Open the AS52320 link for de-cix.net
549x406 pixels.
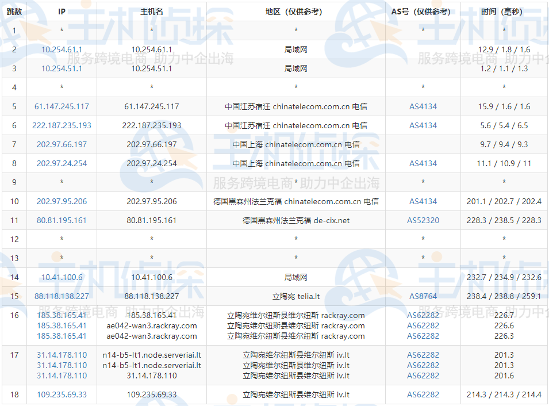423,220
